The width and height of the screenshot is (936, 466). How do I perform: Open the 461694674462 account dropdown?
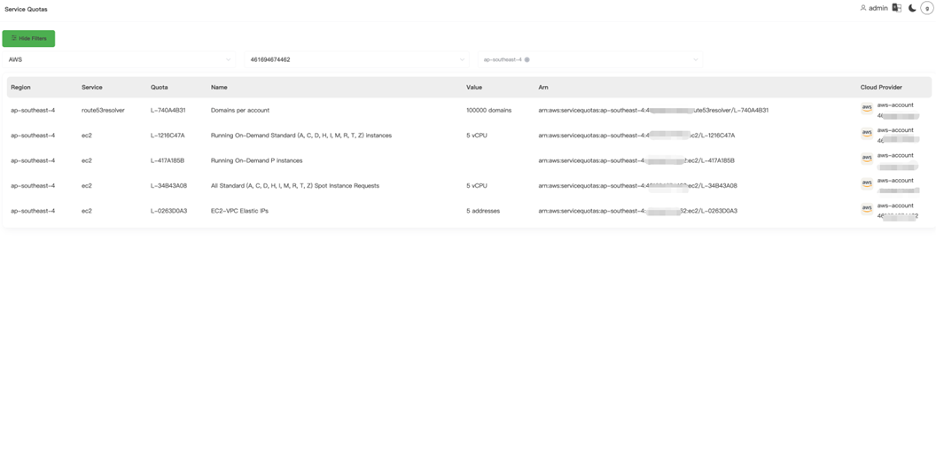(x=356, y=59)
